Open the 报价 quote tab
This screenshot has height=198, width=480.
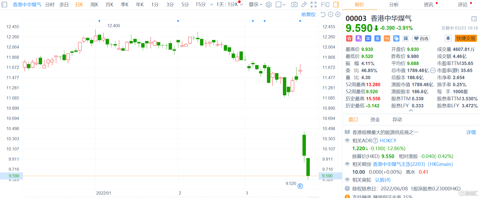[359, 4]
